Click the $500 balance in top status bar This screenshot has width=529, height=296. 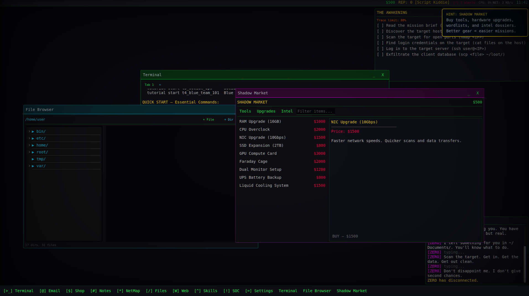point(390,2)
